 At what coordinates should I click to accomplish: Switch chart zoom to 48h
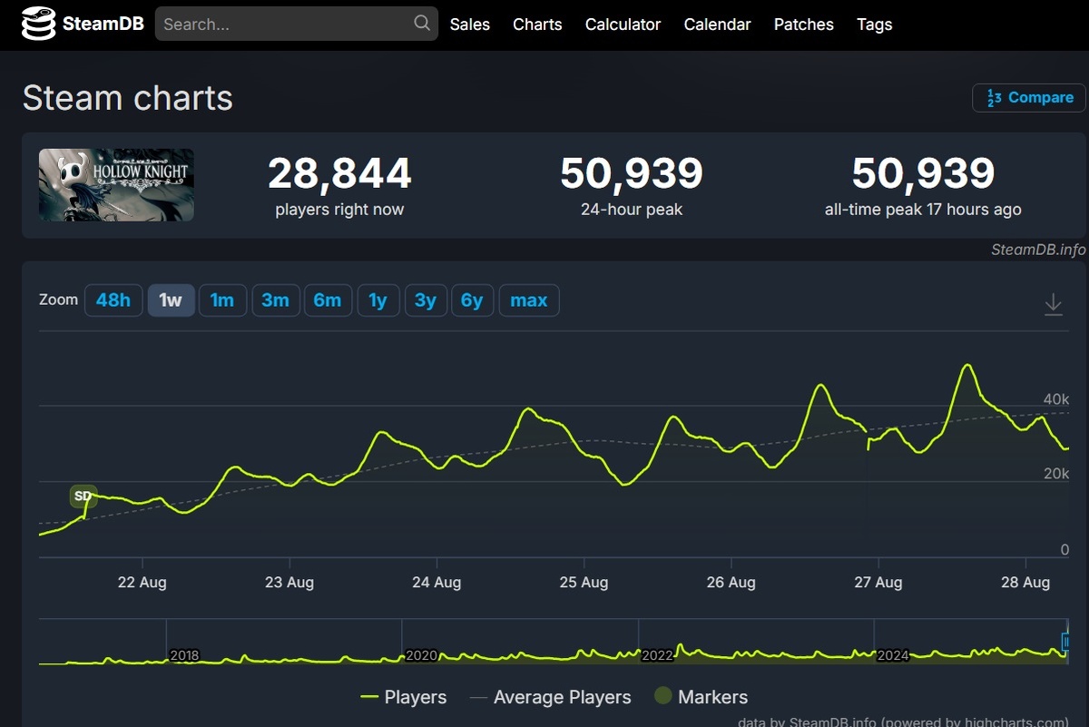pyautogui.click(x=113, y=300)
